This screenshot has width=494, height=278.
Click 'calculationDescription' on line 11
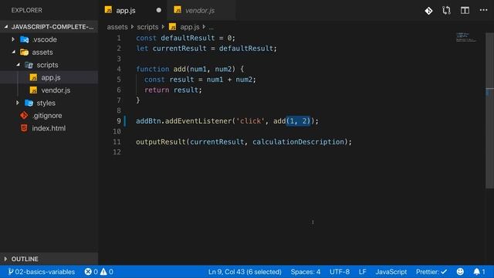[x=298, y=142]
